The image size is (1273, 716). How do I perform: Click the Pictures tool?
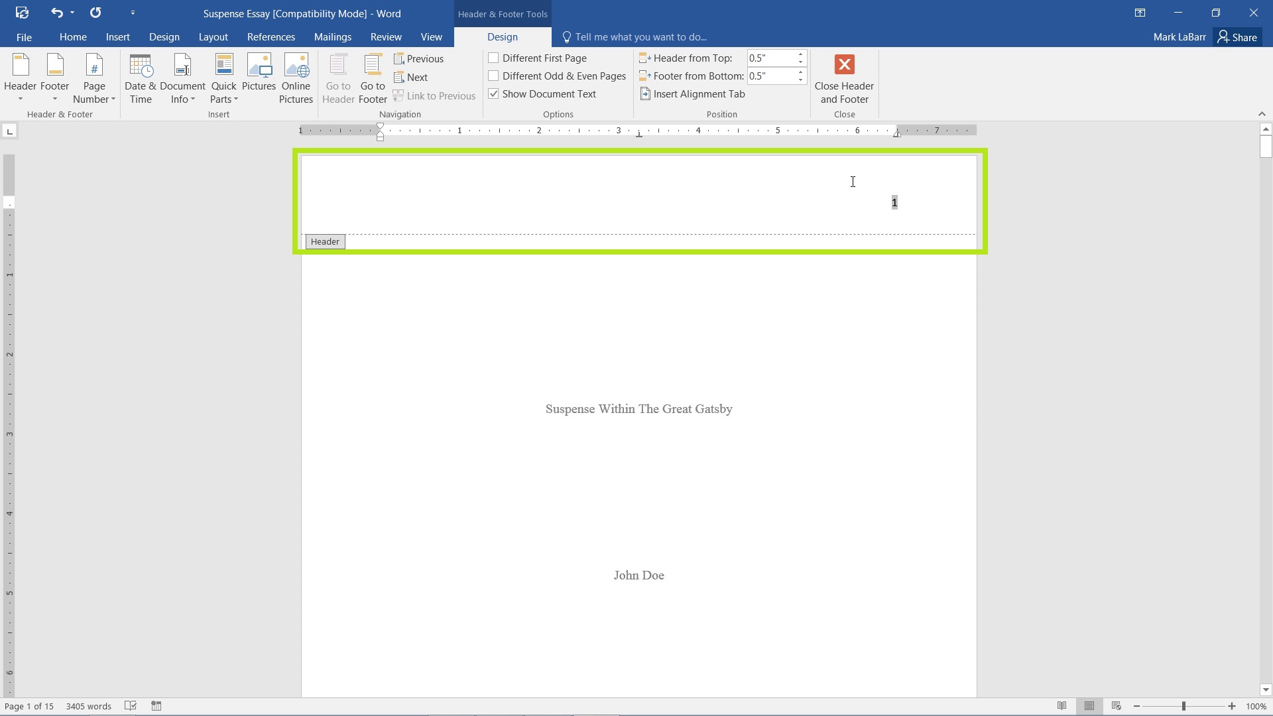[x=259, y=76]
